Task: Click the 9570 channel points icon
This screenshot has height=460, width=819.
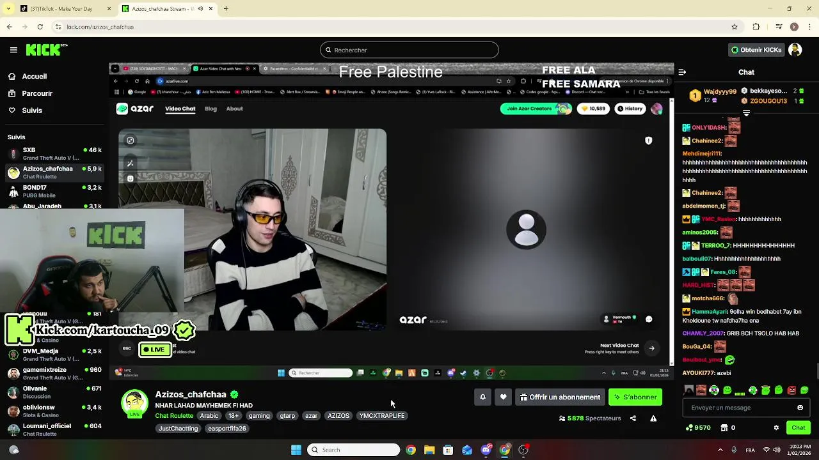Action: tap(689, 427)
